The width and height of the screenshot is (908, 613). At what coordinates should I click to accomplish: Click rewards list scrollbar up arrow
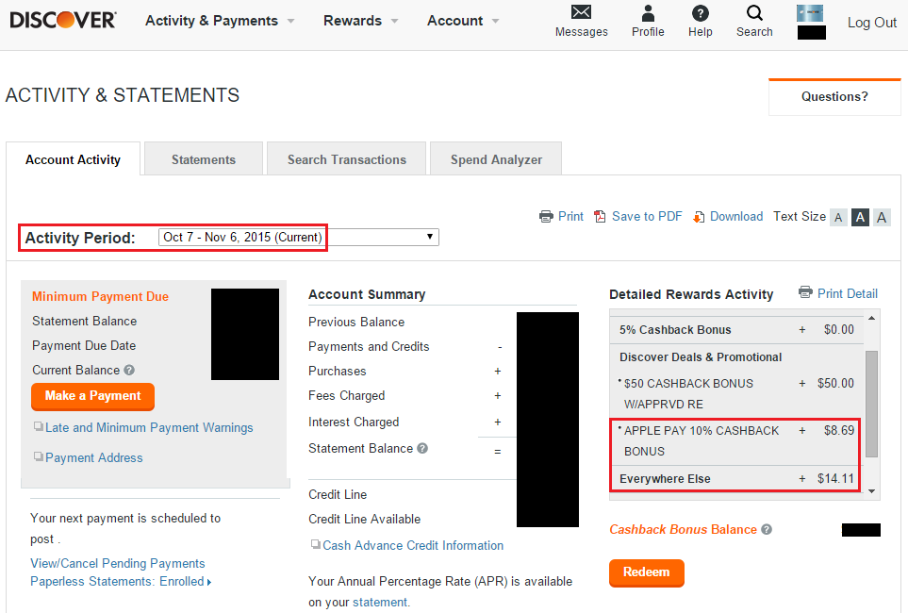[x=871, y=318]
